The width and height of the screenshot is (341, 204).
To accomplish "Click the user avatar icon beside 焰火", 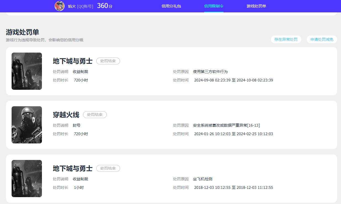I will pos(60,6).
